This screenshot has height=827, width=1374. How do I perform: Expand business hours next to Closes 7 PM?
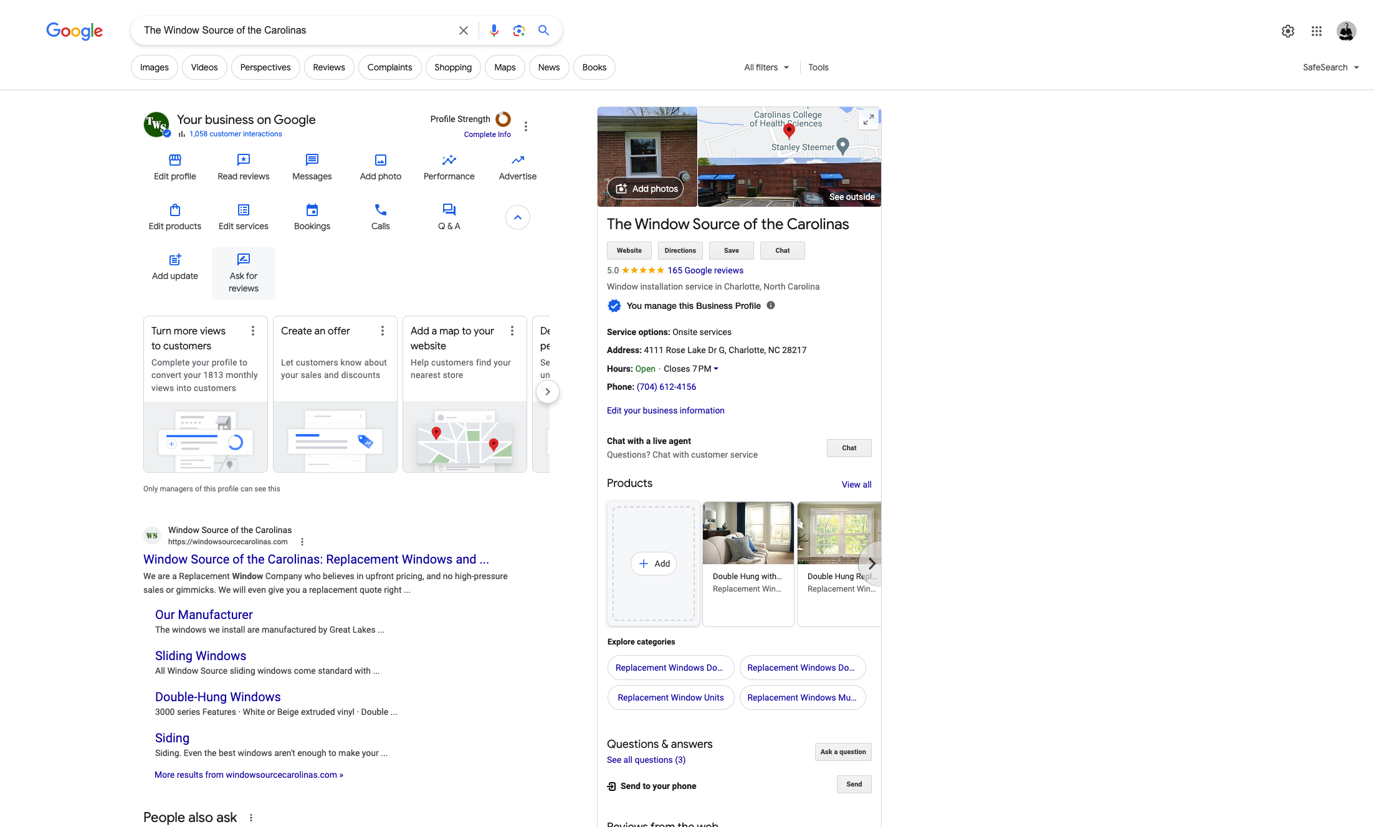pyautogui.click(x=716, y=369)
